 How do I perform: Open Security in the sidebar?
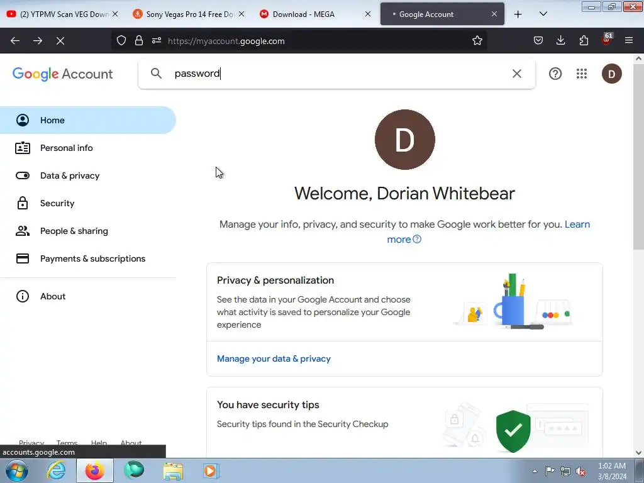coord(88,203)
